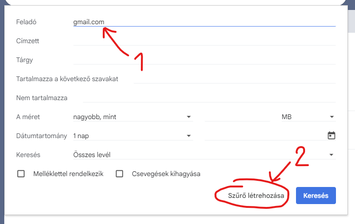Click into the Címzett recipient field
355x224 pixels.
point(205,41)
